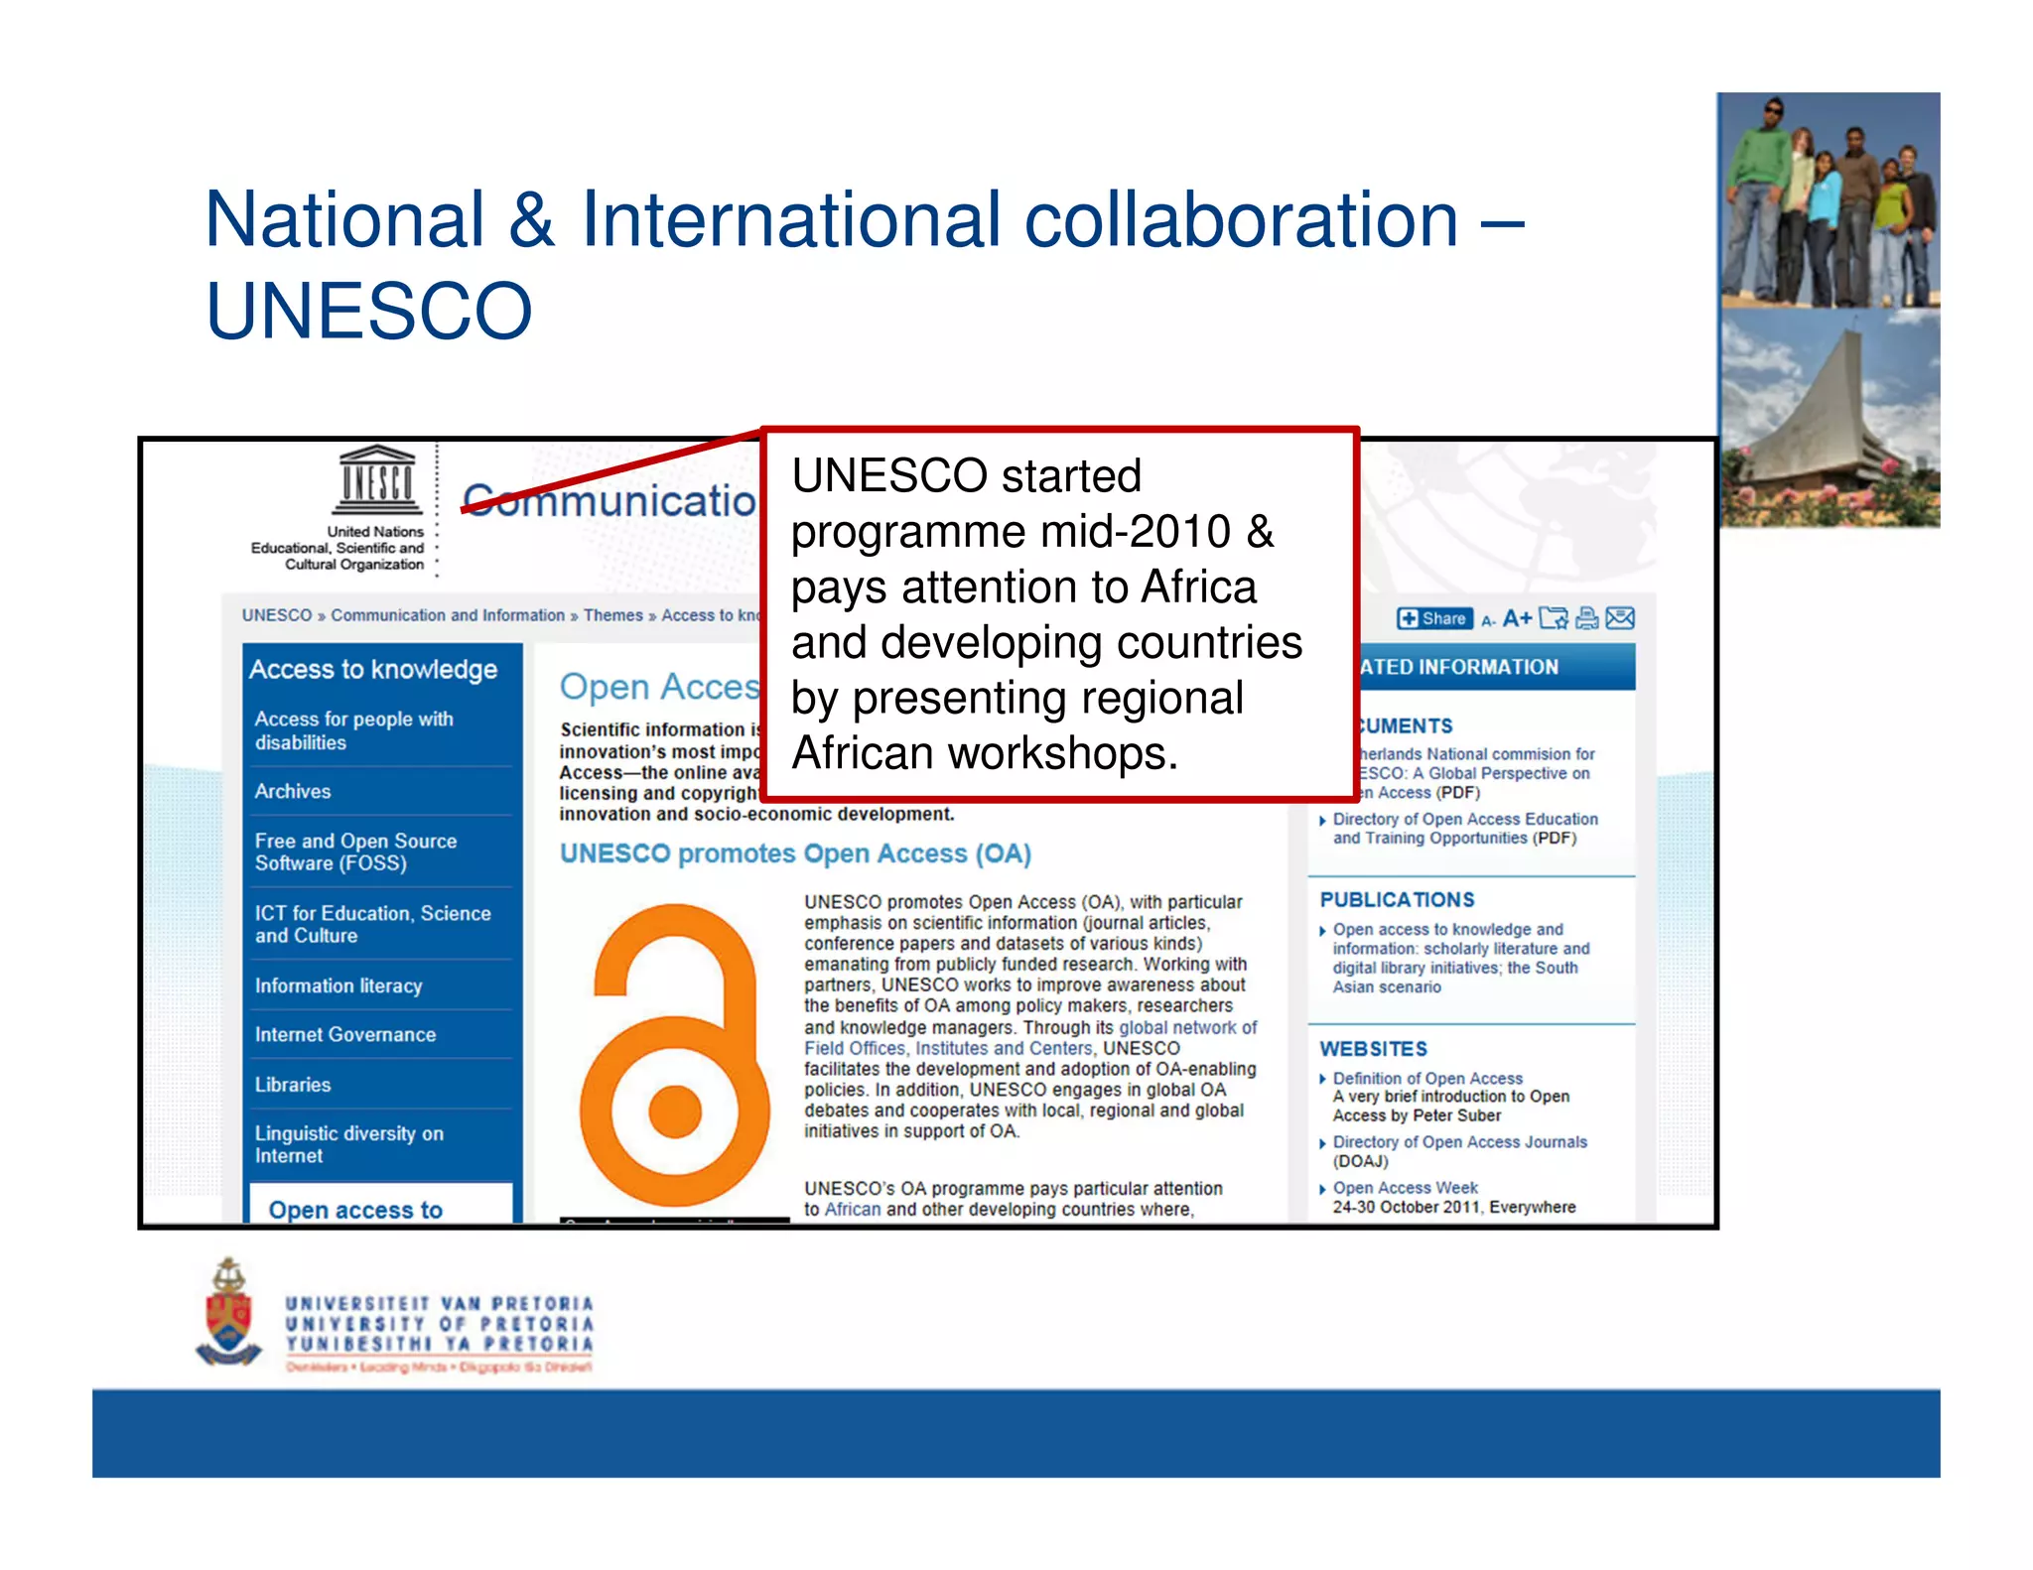The width and height of the screenshot is (2033, 1570).
Task: Click the WEBSITES section heading
Action: click(1374, 1049)
